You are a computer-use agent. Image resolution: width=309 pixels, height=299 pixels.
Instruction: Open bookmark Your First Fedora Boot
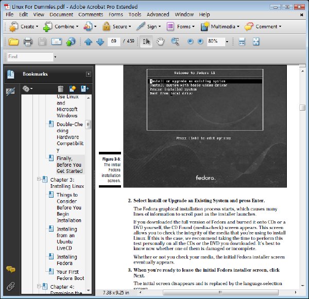click(70, 275)
